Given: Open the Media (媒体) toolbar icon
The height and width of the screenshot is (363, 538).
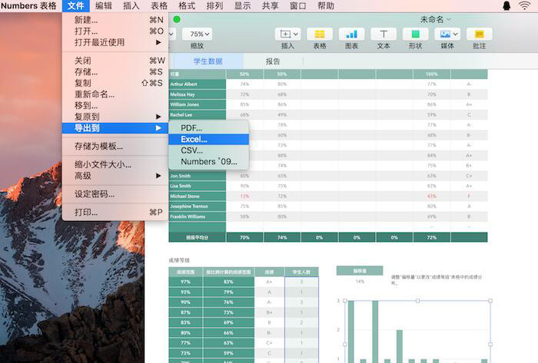Looking at the screenshot, I should (447, 34).
